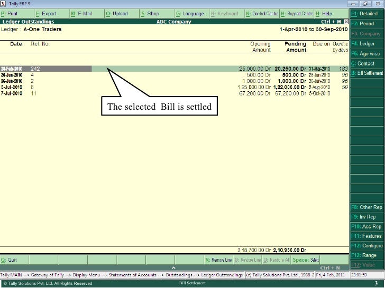This screenshot has width=385, height=288.
Task: Click the clock showing 23:01:59
Action: (359, 275)
